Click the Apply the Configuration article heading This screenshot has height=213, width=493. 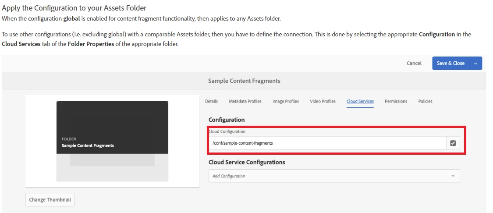coord(74,7)
